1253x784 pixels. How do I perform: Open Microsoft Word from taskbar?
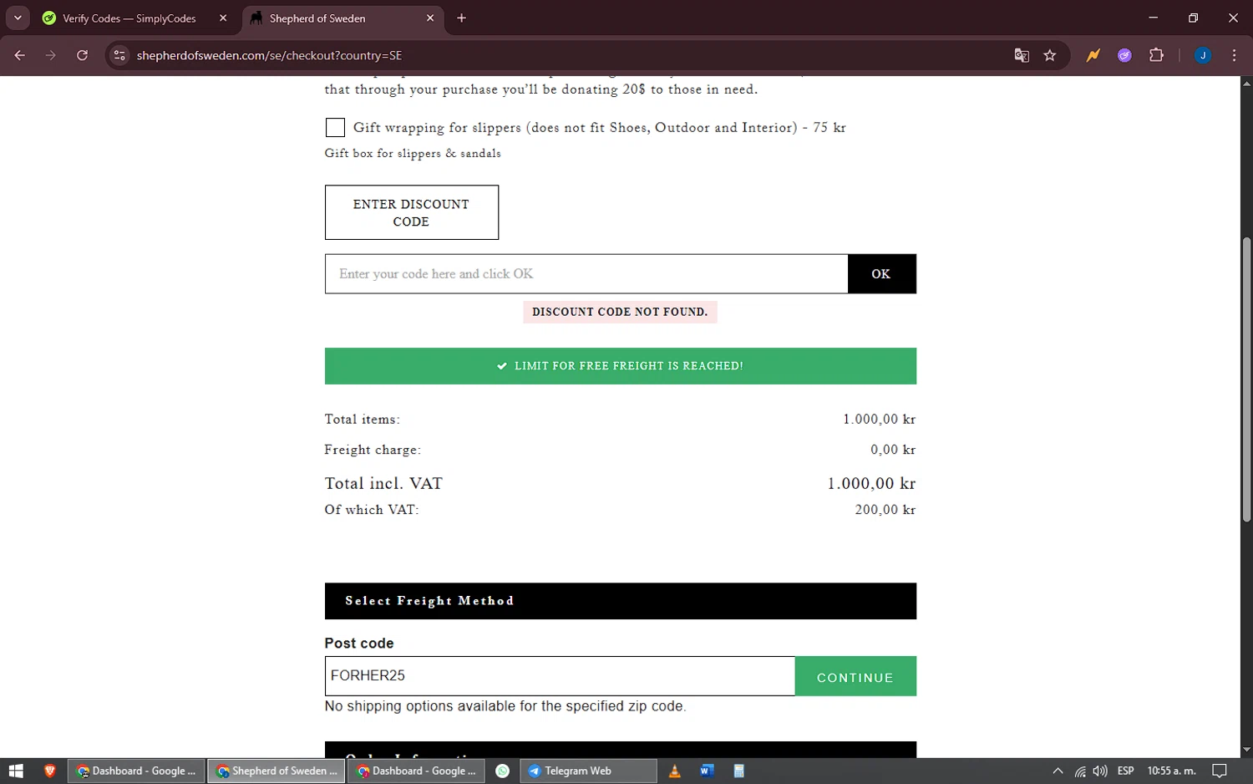(x=707, y=771)
